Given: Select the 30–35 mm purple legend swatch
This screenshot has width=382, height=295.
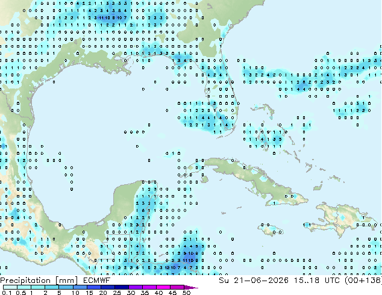Looking at the screenshot, I should click(x=135, y=287).
